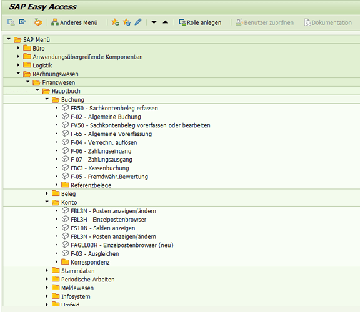Select F-06 - Zahlungseingang entry
Screen dimensions: 360x312
[x=101, y=151]
